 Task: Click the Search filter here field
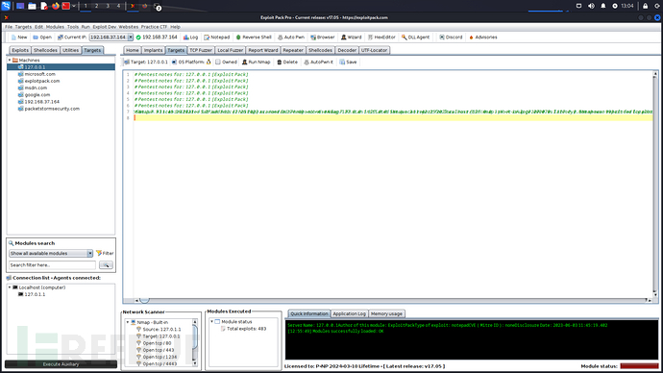click(53, 265)
